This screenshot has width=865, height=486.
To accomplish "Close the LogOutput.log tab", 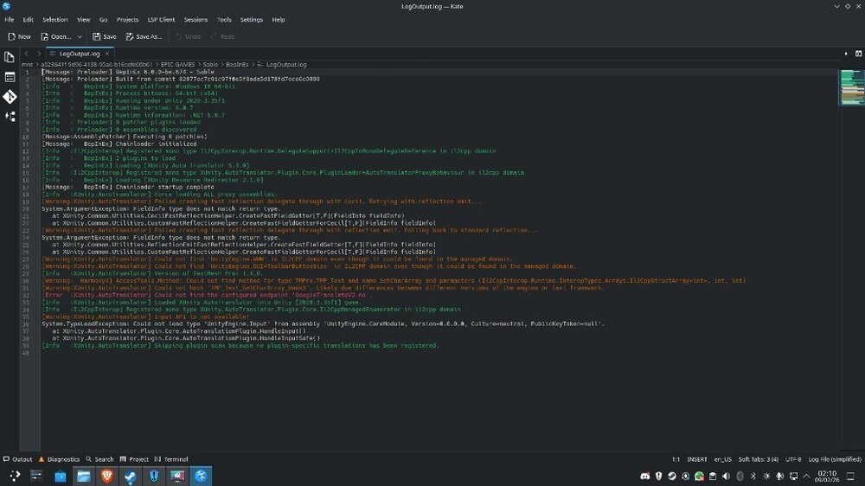I will coord(107,54).
